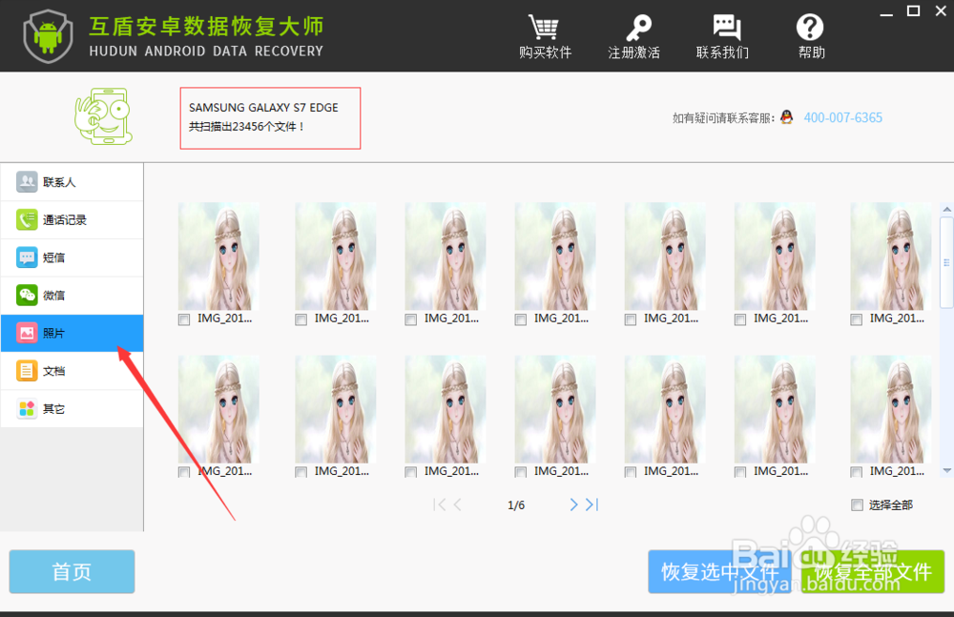
Task: Click the 共扫描出23456个文件 scan result text
Action: [246, 127]
